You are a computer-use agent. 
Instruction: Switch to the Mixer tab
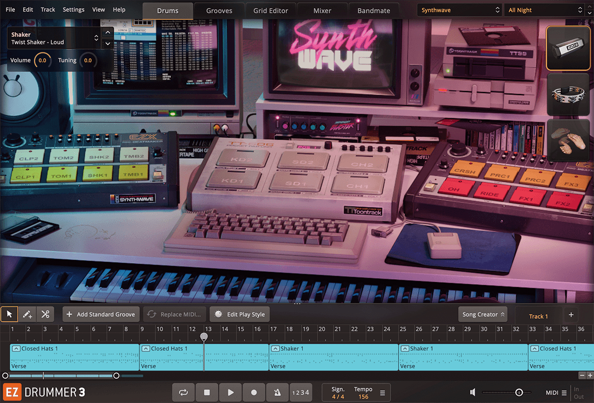tap(322, 10)
